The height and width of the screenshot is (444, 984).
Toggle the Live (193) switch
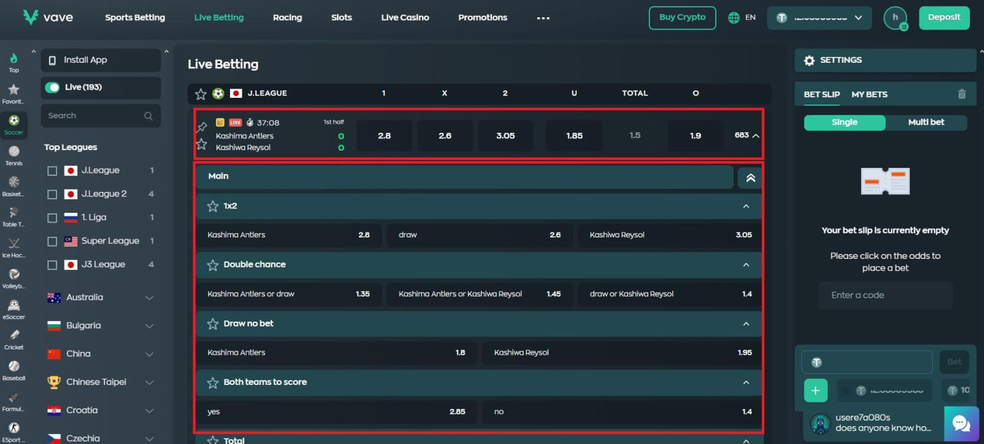(x=53, y=87)
